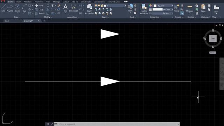Open the WCS coordinate system dropdown
The height and width of the screenshot is (126, 224).
pos(213,52)
